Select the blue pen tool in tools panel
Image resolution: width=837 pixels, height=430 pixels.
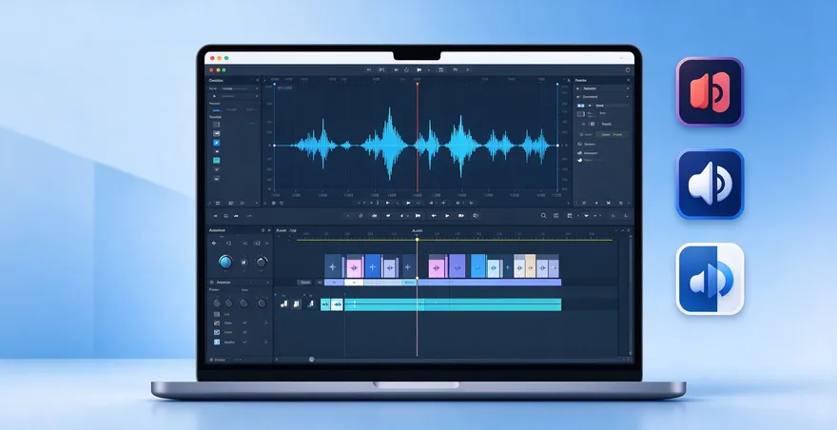click(216, 143)
